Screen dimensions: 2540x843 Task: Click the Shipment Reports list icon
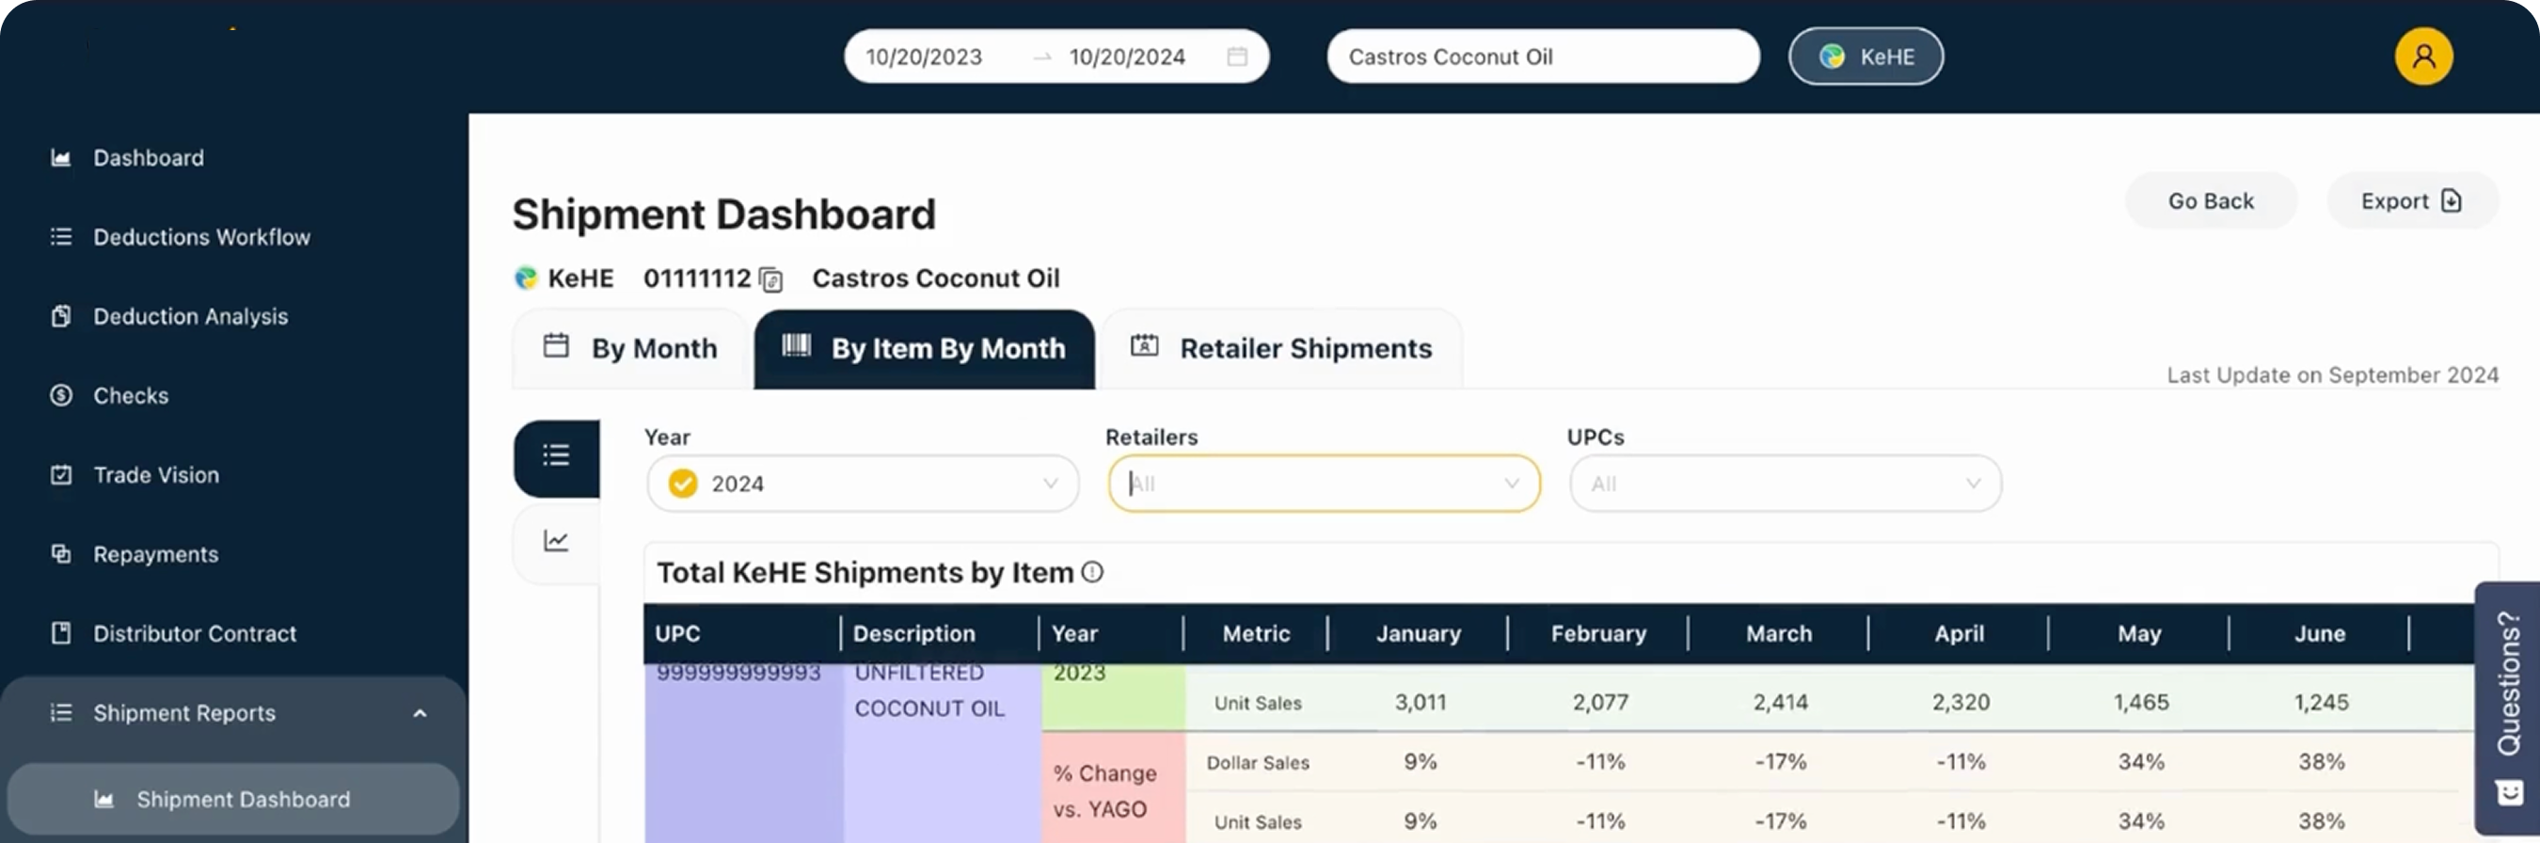tap(61, 713)
